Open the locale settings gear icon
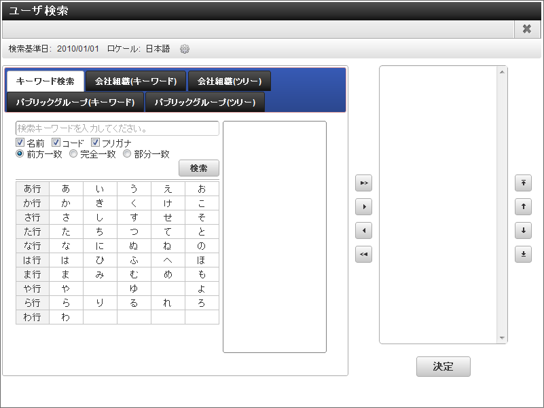The height and width of the screenshot is (408, 544). point(184,48)
